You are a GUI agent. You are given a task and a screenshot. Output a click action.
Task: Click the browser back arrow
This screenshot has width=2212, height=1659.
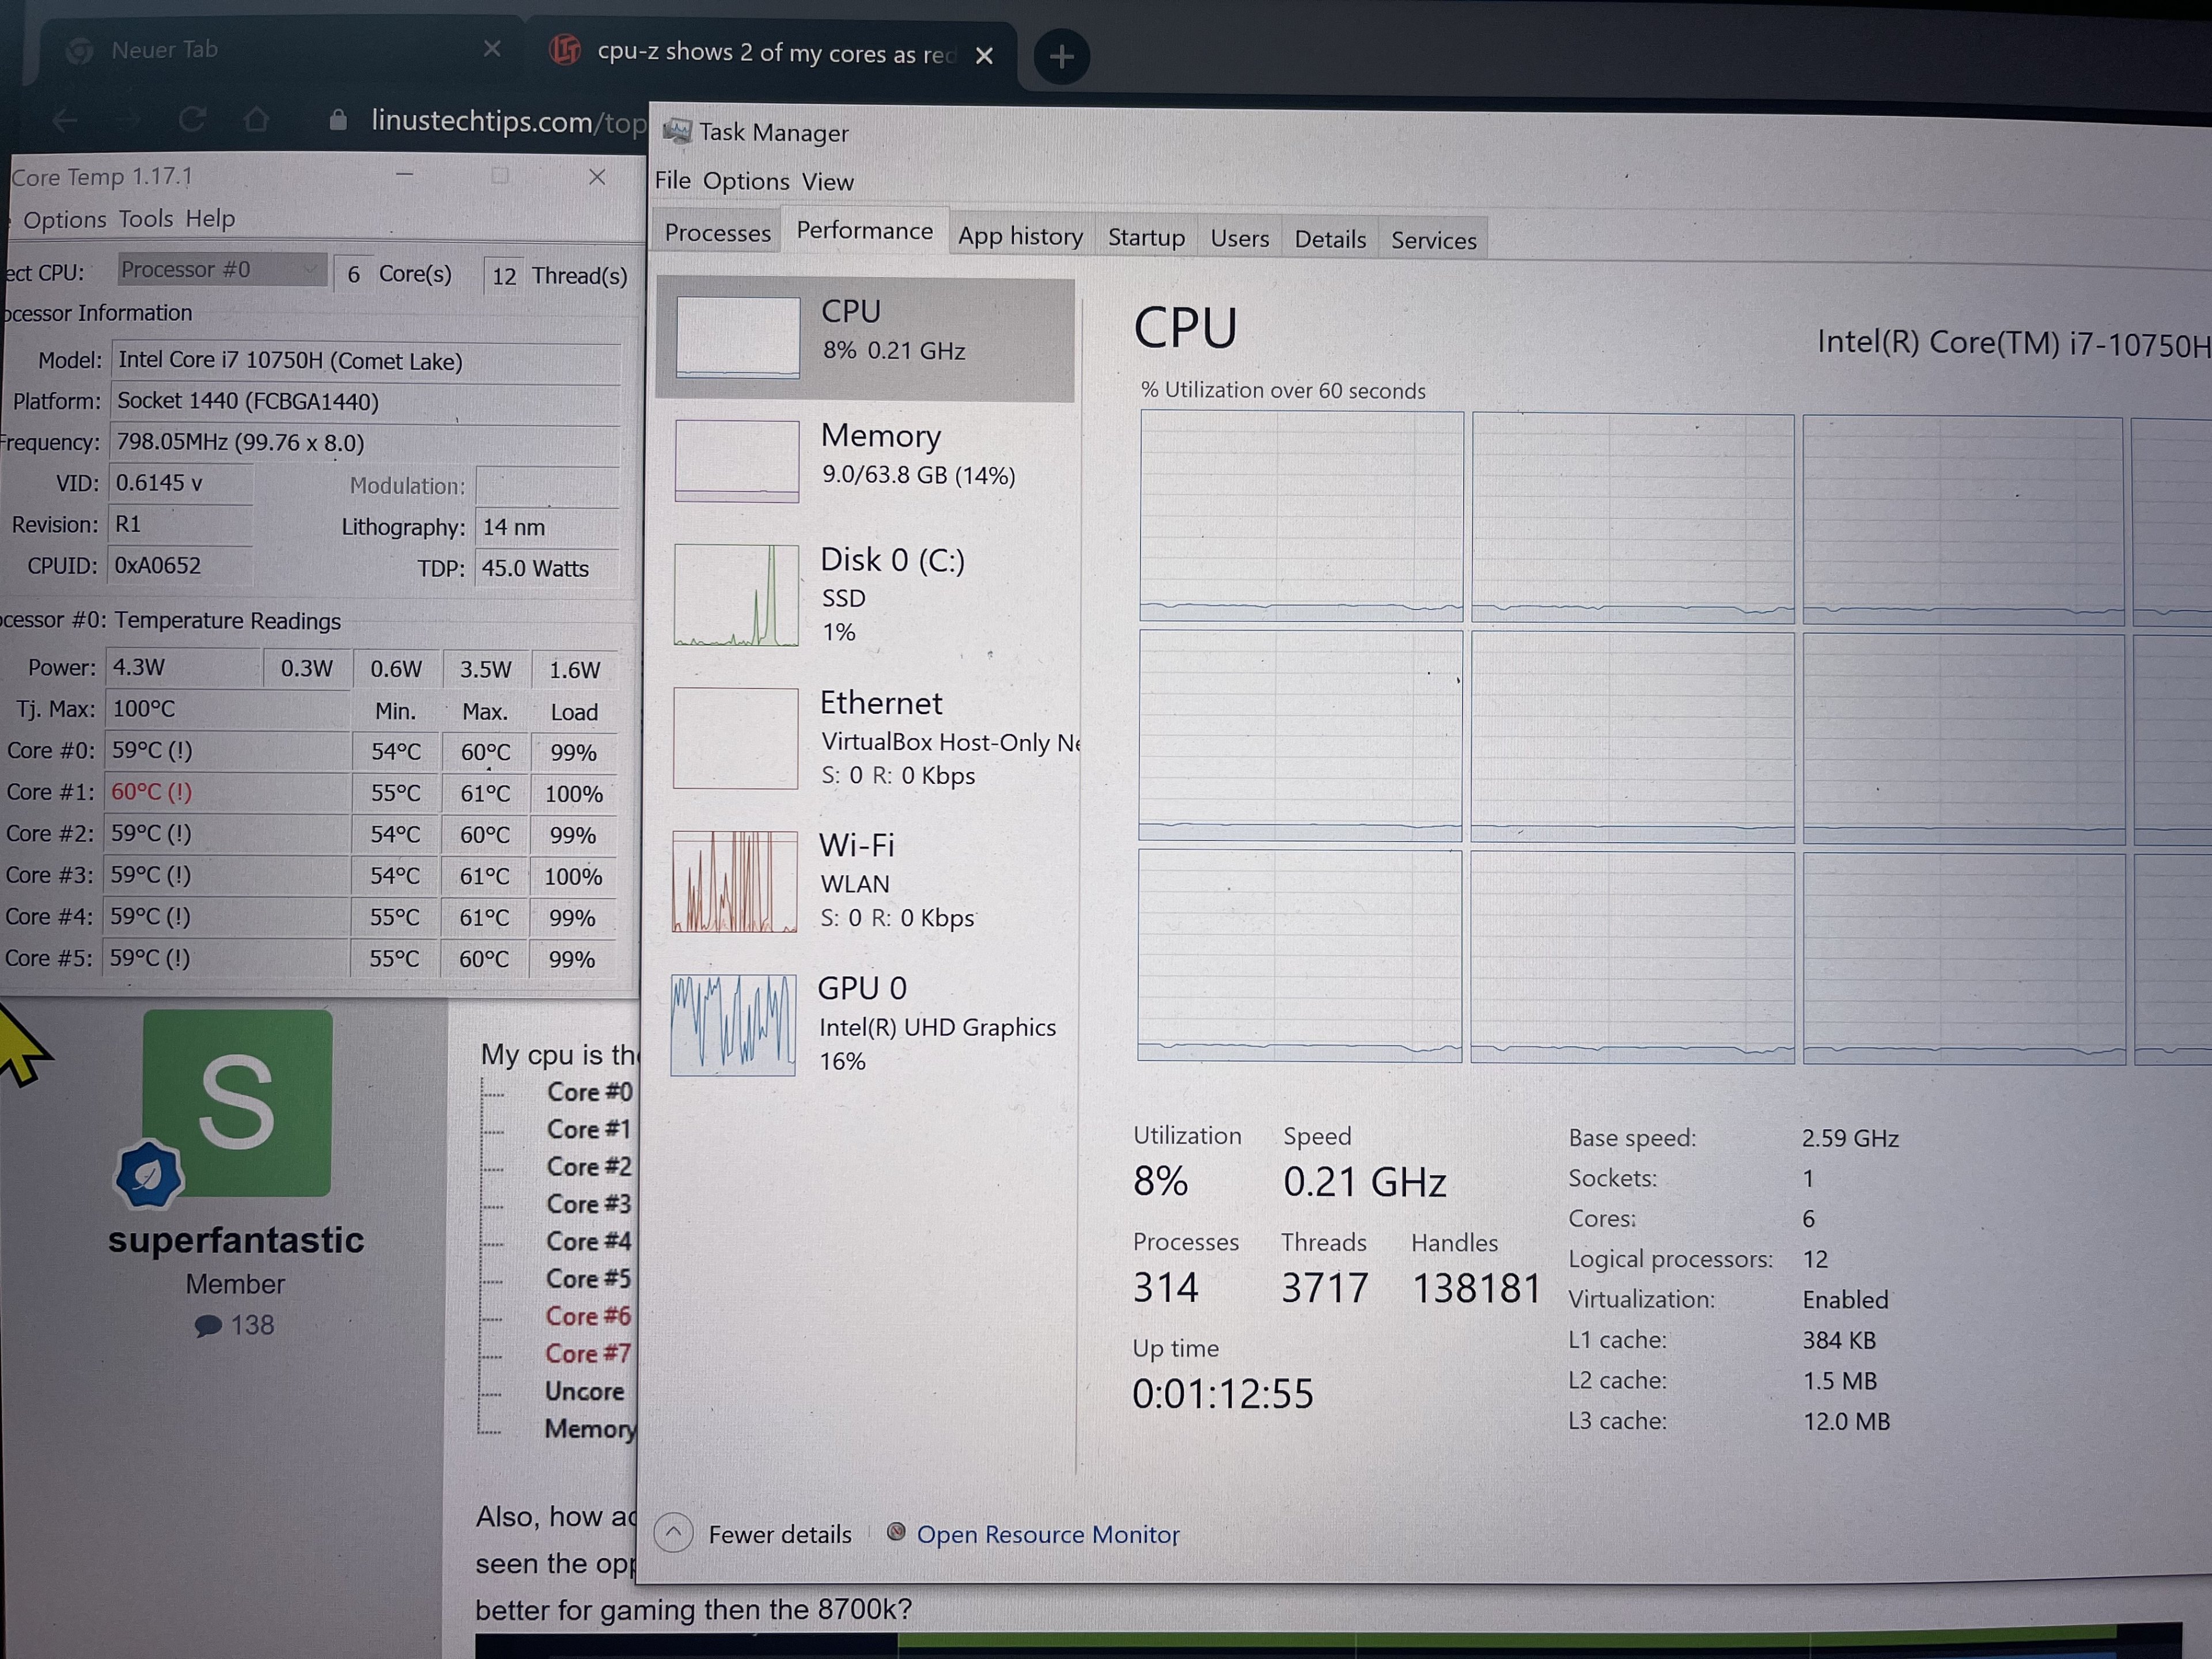(65, 121)
